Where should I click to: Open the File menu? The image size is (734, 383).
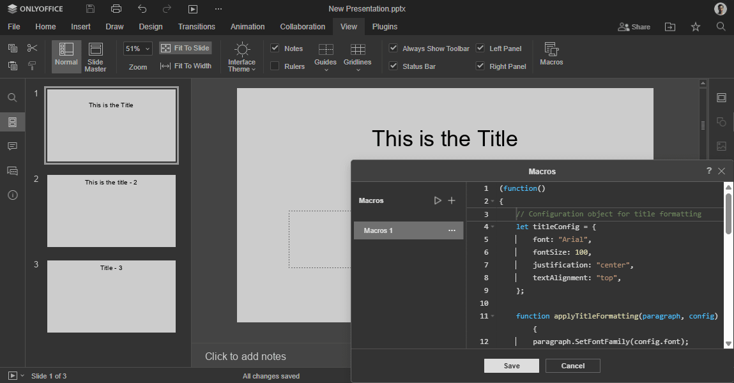click(x=14, y=27)
